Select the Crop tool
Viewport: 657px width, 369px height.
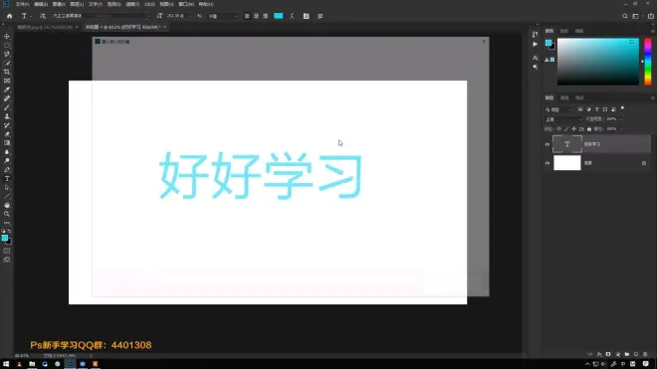[x=7, y=72]
